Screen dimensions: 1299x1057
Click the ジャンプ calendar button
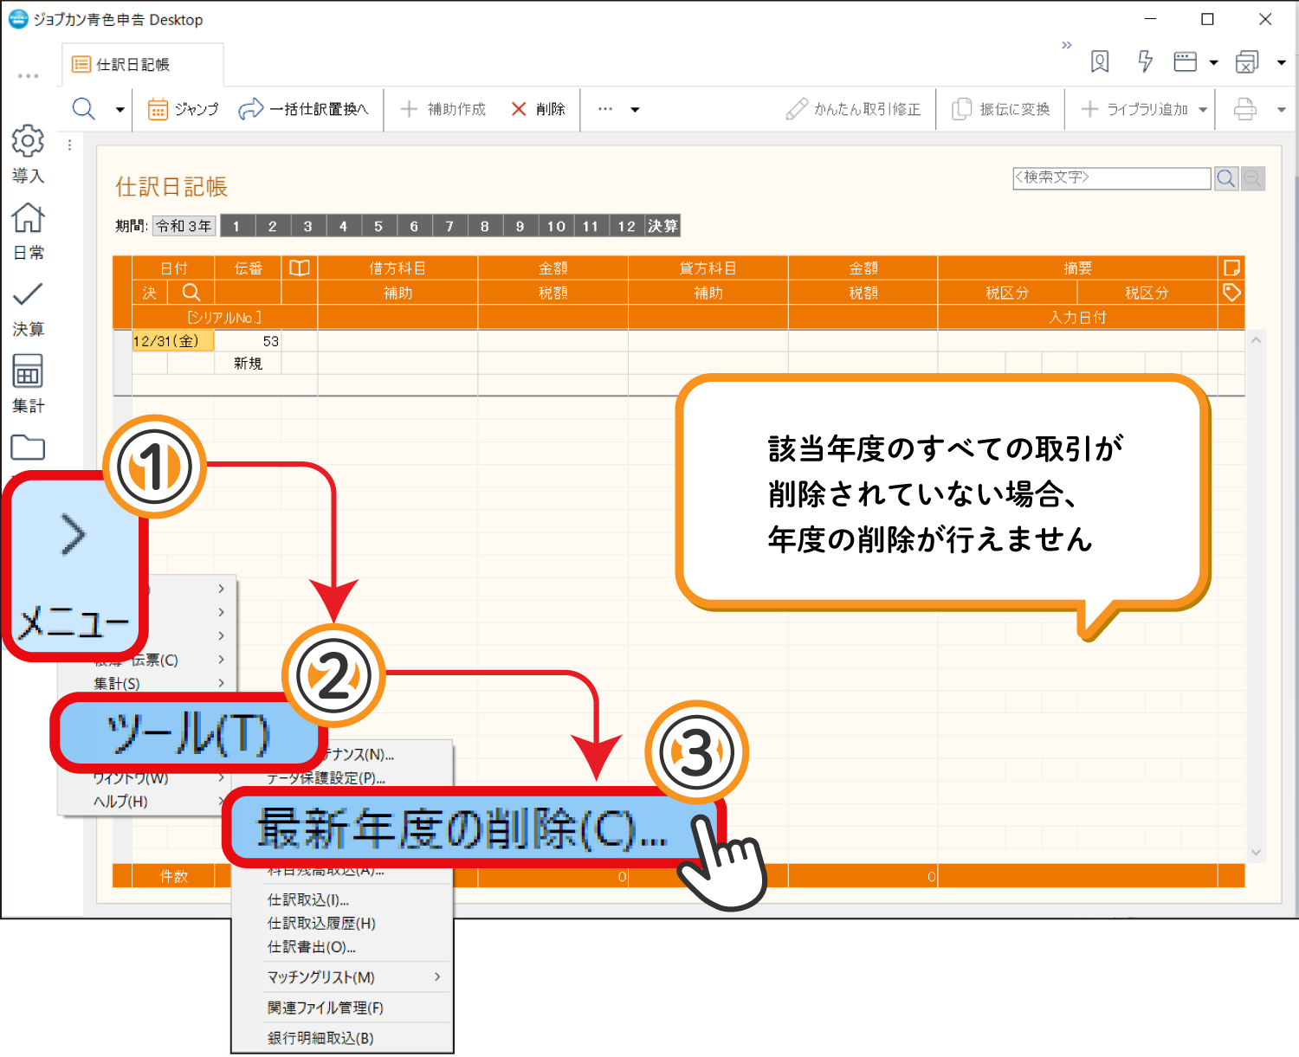pos(183,109)
